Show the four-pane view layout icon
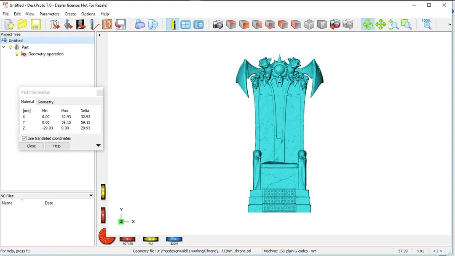 point(185,24)
